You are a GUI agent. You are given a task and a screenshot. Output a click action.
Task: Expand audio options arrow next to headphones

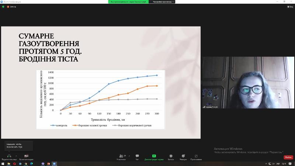(x=16, y=156)
